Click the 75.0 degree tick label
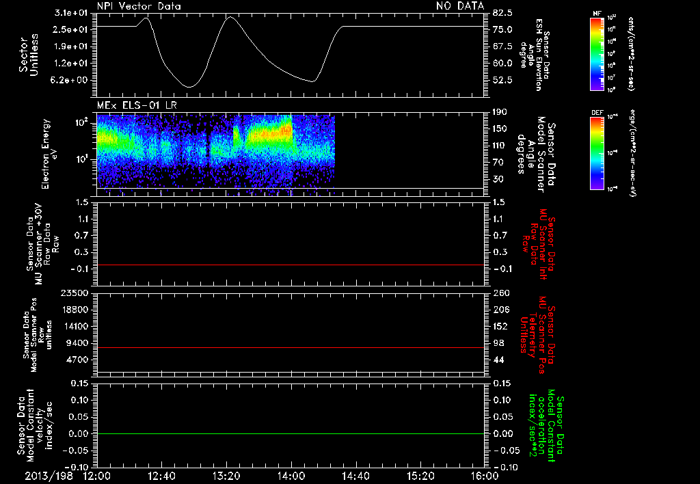 [x=502, y=29]
